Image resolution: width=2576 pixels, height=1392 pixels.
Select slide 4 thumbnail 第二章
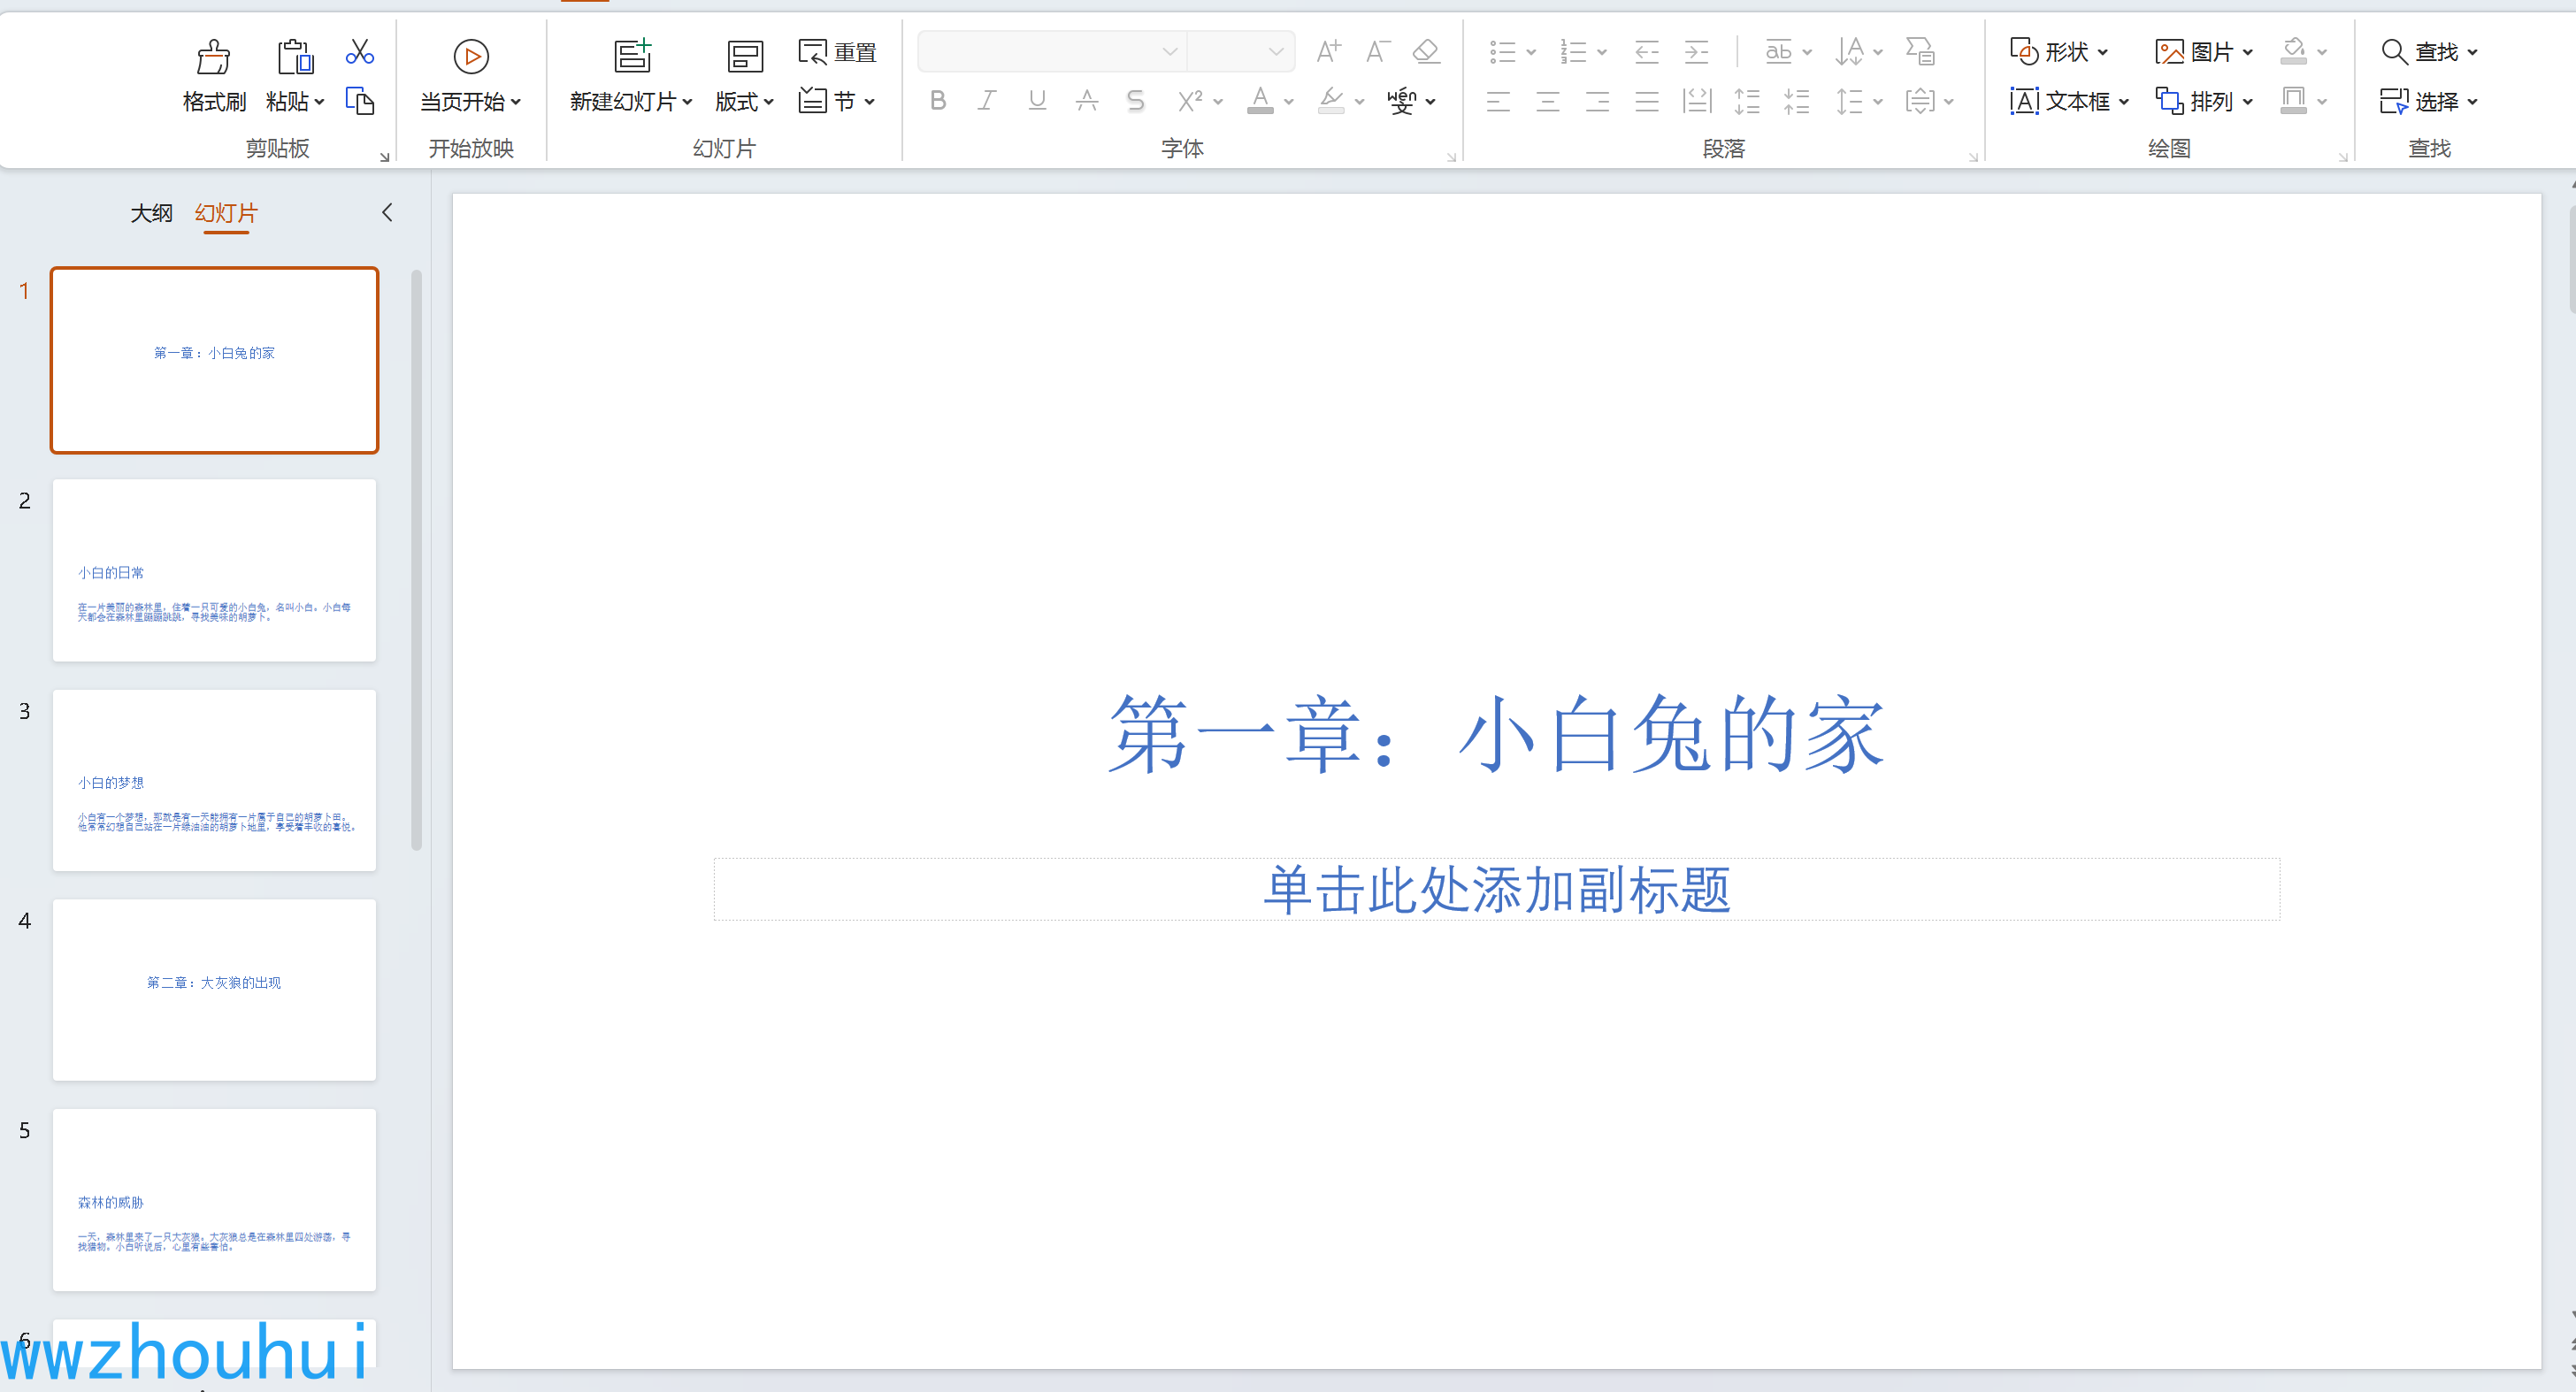tap(214, 989)
